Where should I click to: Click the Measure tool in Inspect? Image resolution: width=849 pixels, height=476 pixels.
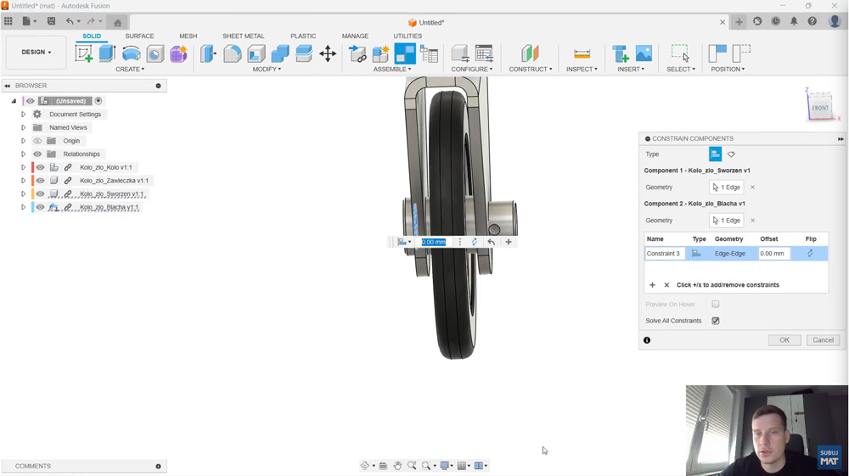tap(582, 53)
